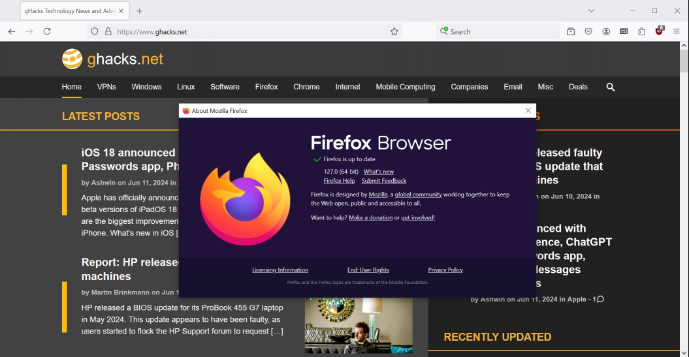Screen dimensions: 689x357
Task: Click the get involved! link
Action: pyautogui.click(x=418, y=218)
